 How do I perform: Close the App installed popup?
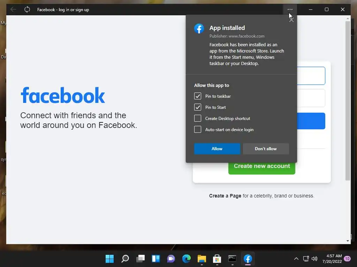tap(291, 20)
